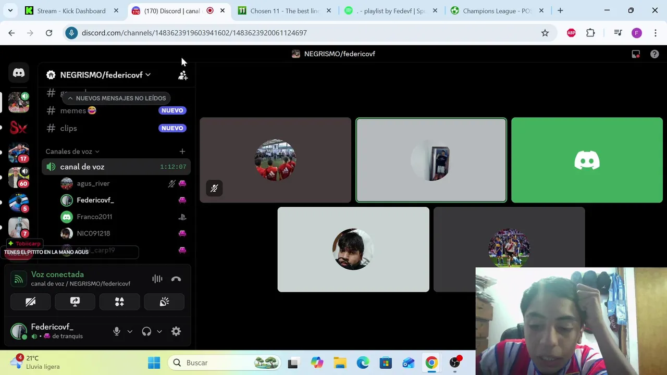Click the taskbar Buscar search box

[225, 362]
